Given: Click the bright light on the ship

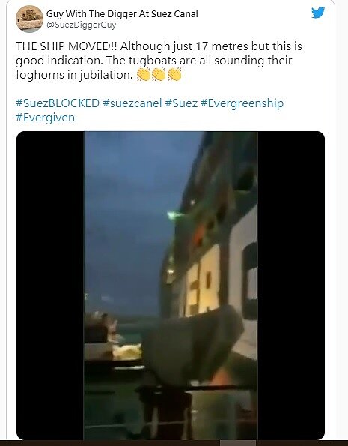Looking at the screenshot, I should click(171, 214).
